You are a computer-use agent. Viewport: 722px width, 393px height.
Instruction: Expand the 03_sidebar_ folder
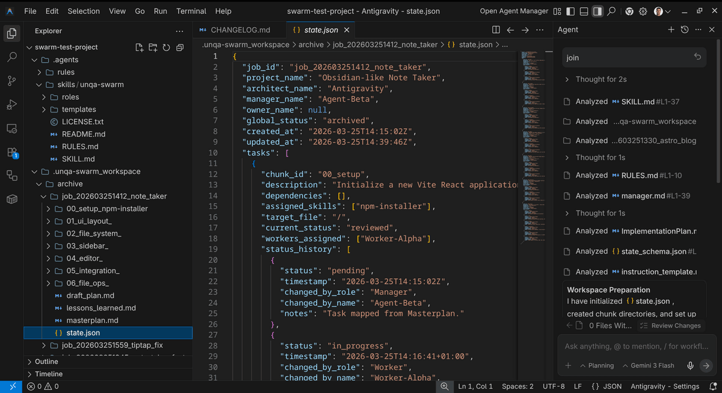pos(87,246)
